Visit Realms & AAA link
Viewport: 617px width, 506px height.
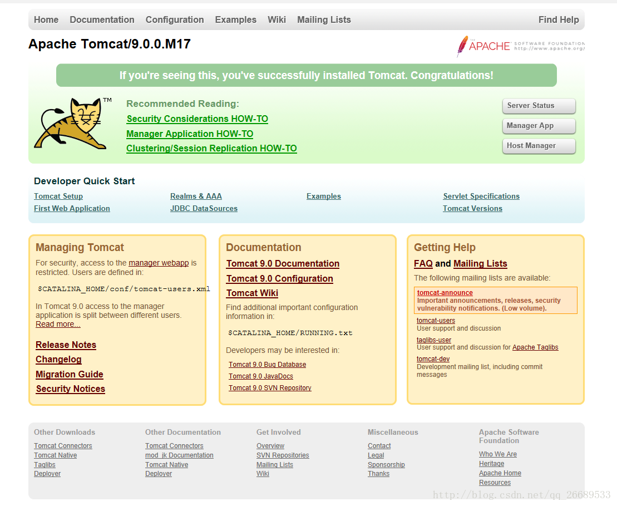(196, 196)
